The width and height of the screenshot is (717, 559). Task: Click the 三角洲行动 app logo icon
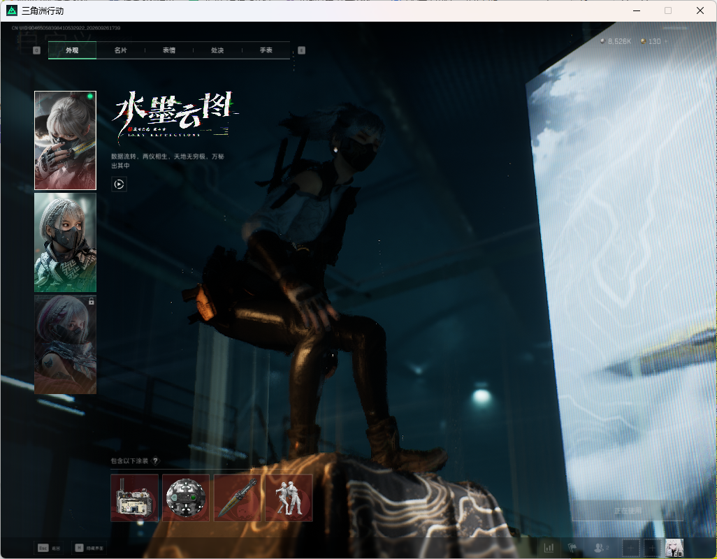(12, 10)
